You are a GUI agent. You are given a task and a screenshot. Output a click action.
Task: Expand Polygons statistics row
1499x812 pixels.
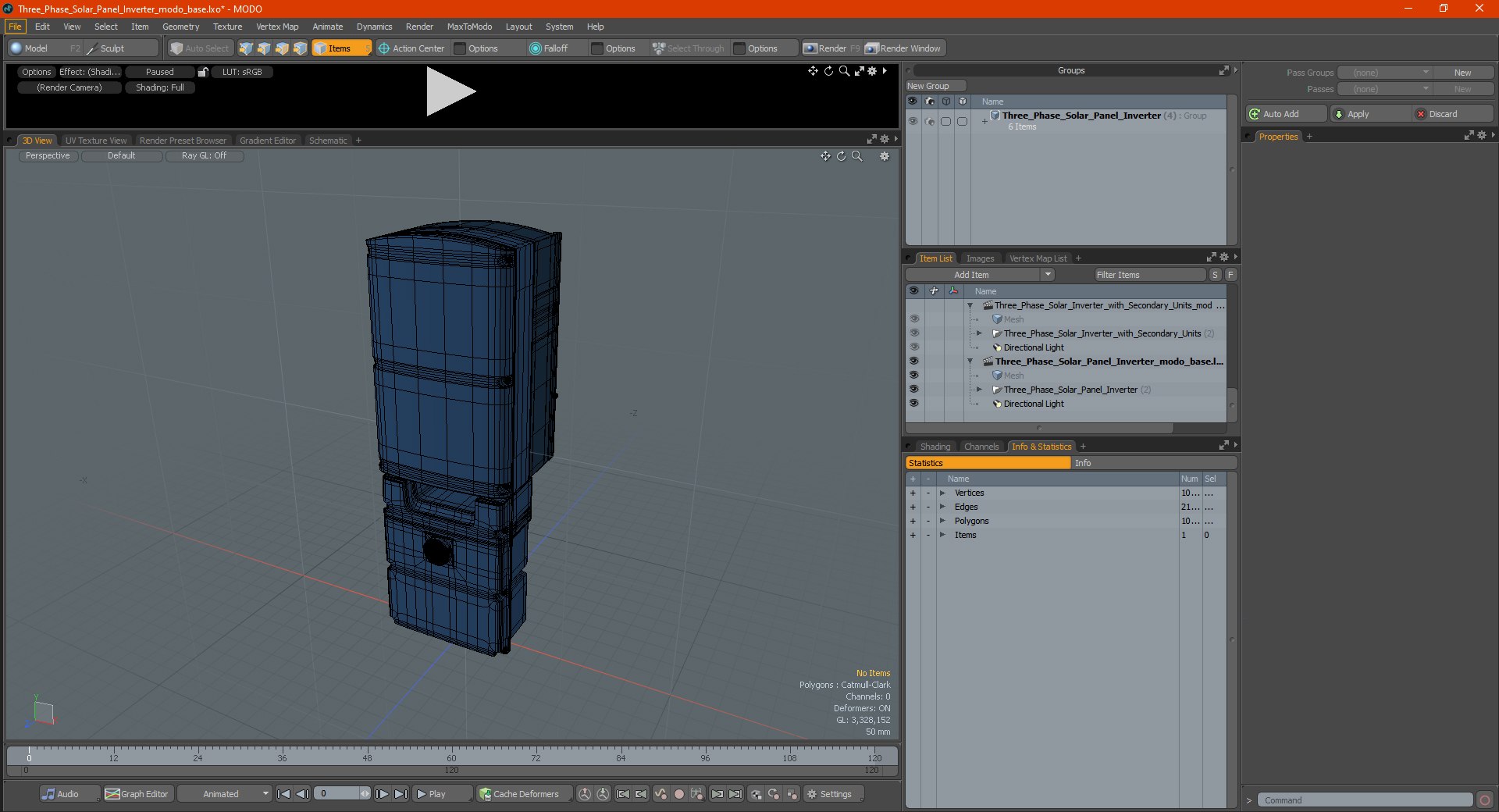(x=942, y=521)
